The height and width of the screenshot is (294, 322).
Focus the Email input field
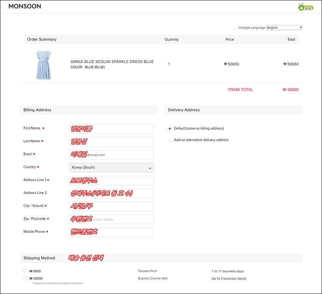[112, 155]
